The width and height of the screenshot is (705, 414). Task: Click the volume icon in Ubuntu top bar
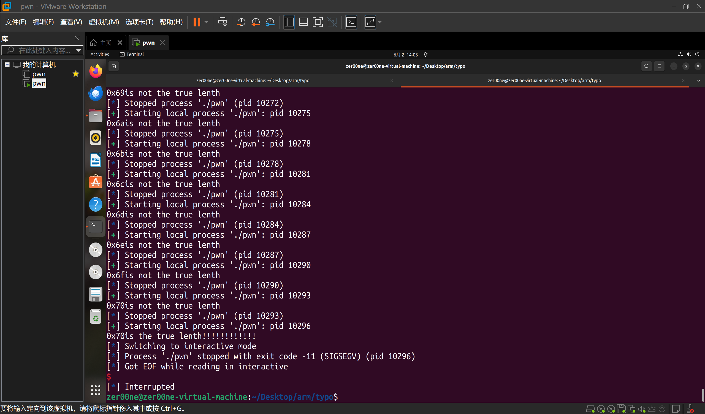click(x=689, y=54)
